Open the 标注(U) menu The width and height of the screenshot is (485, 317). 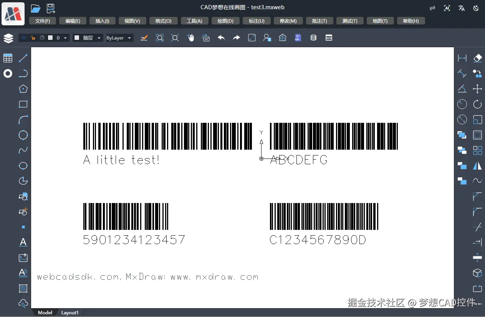257,21
